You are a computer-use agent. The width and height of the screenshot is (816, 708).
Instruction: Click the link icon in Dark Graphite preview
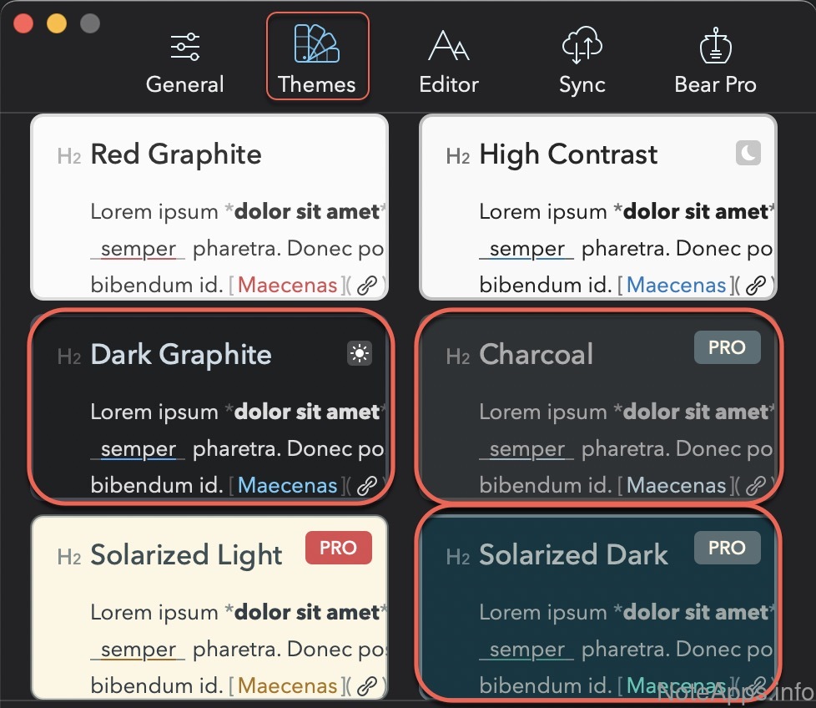pos(366,486)
